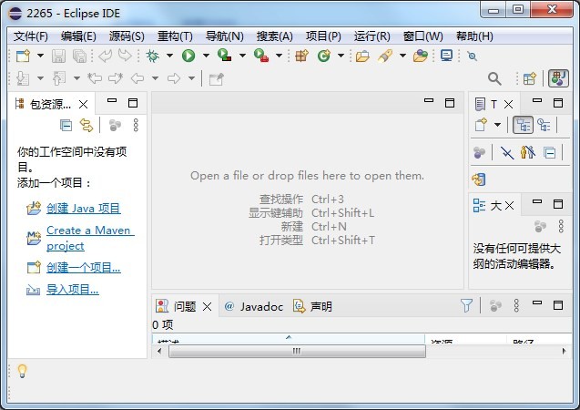580x410 pixels.
Task: Click the Problems filter funnel icon
Action: 467,305
